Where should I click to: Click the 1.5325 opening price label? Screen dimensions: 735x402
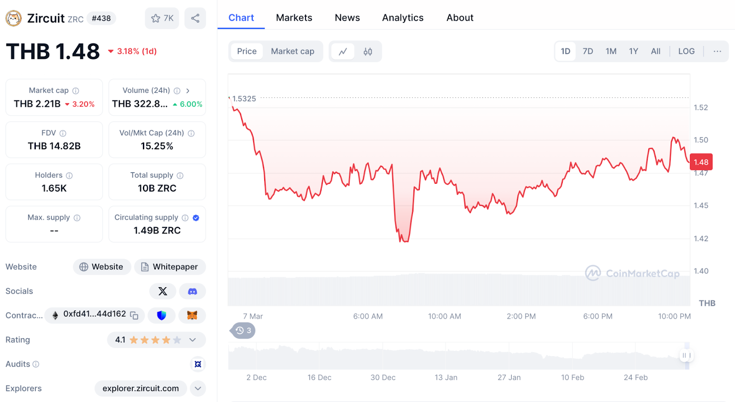(244, 99)
